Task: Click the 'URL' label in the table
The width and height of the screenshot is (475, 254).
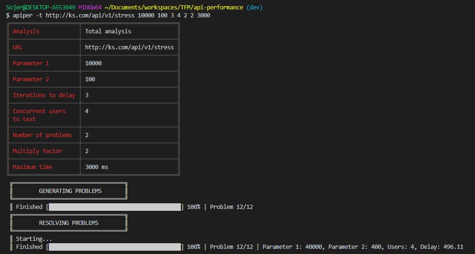Action: (17, 47)
